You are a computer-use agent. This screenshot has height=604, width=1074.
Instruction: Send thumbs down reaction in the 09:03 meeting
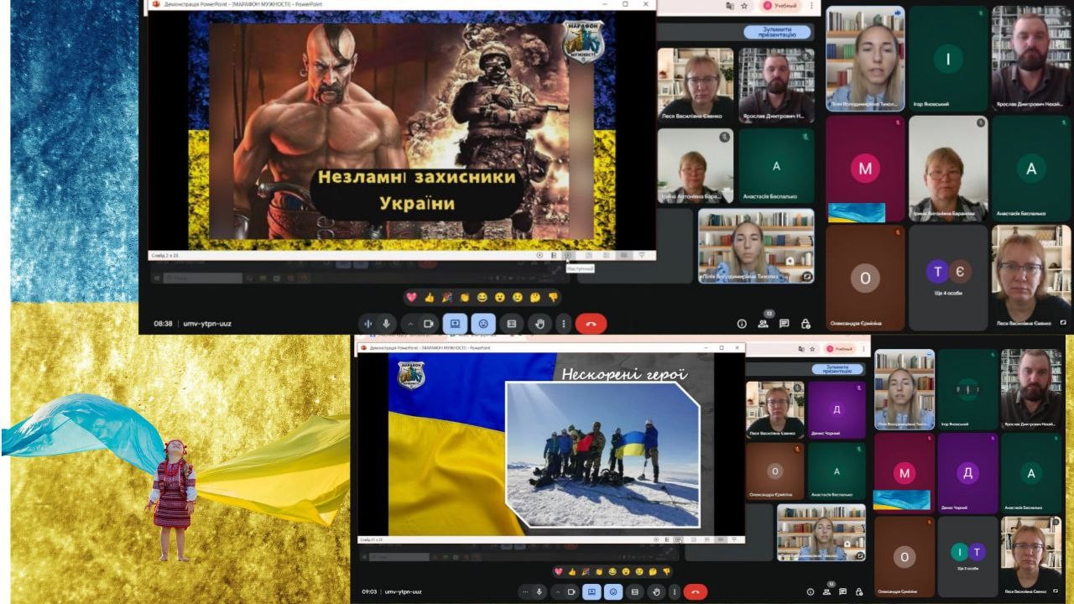click(666, 571)
